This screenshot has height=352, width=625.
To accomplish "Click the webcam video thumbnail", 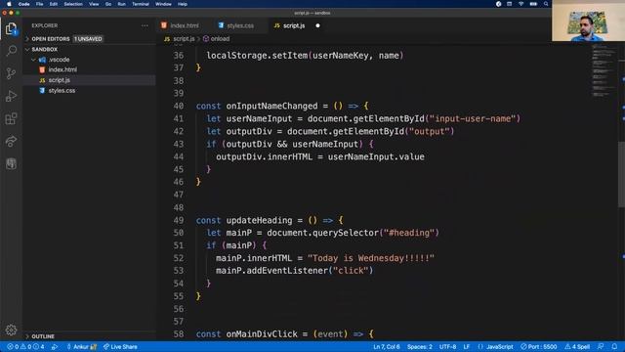I will (588, 21).
